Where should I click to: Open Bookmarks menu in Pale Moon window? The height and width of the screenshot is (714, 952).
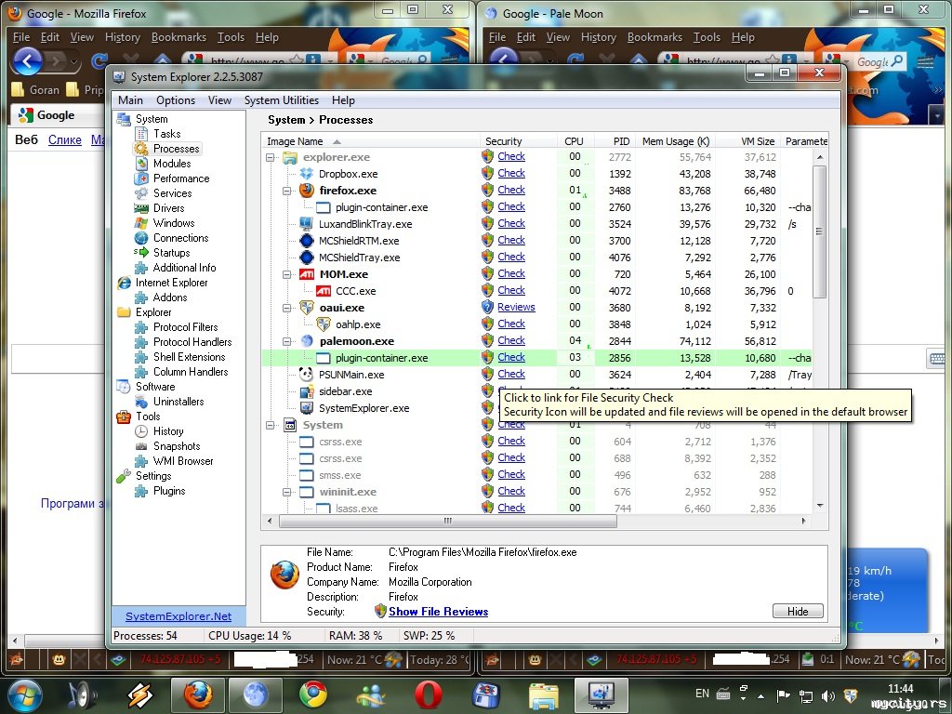[x=654, y=37]
